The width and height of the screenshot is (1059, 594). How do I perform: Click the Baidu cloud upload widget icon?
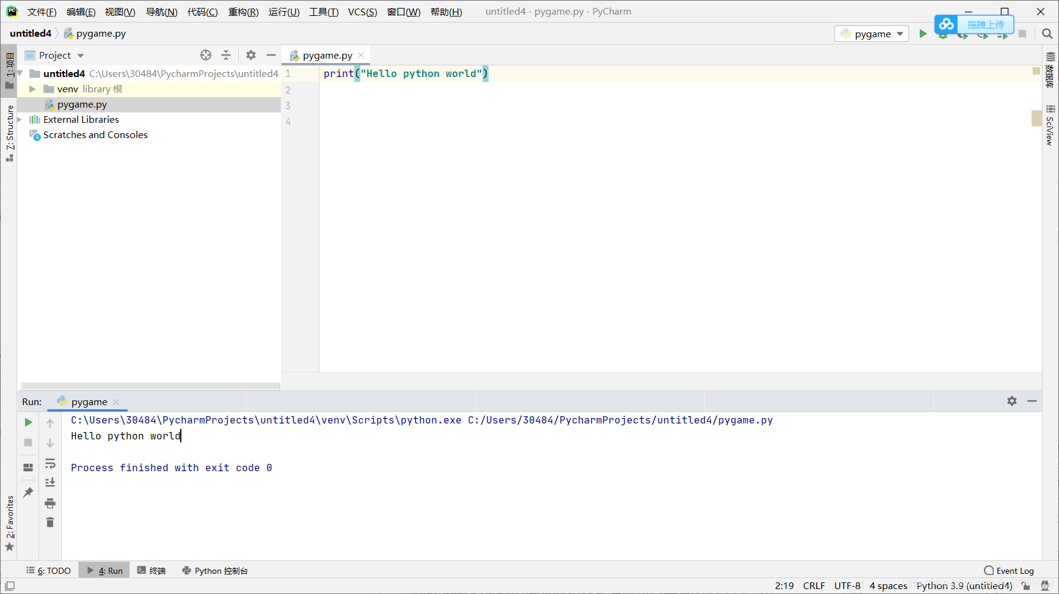(946, 24)
